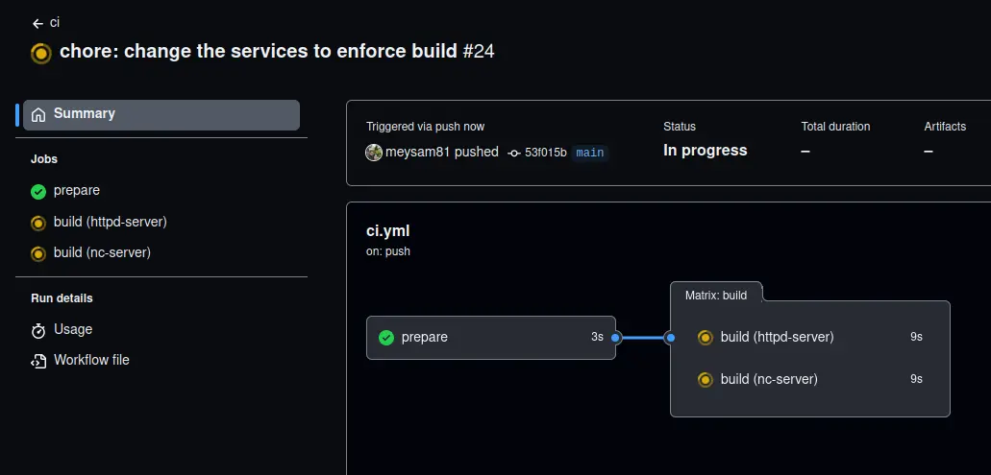Click the file code icon beside Workflow file

[x=38, y=361]
